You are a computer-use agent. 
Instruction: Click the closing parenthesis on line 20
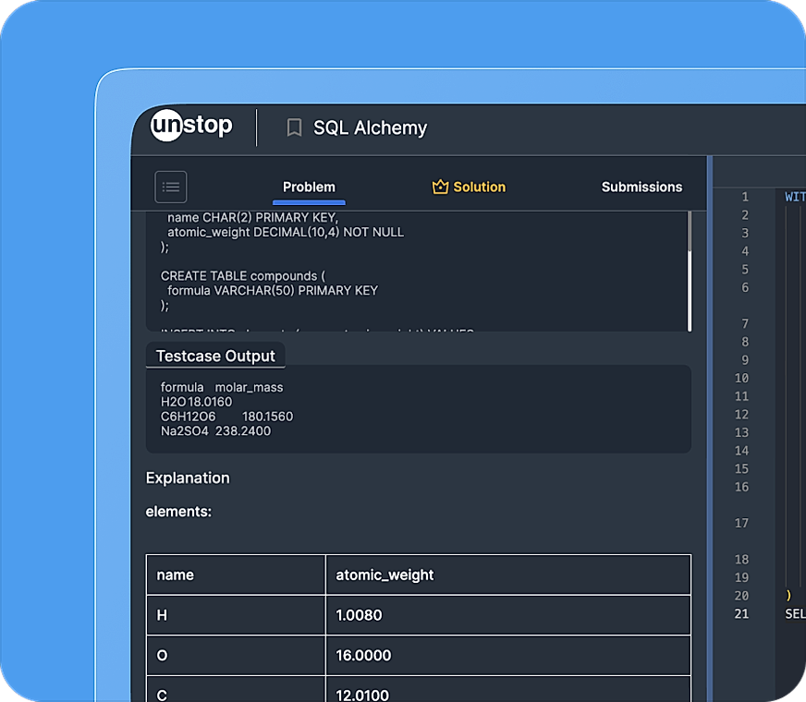[x=788, y=596]
